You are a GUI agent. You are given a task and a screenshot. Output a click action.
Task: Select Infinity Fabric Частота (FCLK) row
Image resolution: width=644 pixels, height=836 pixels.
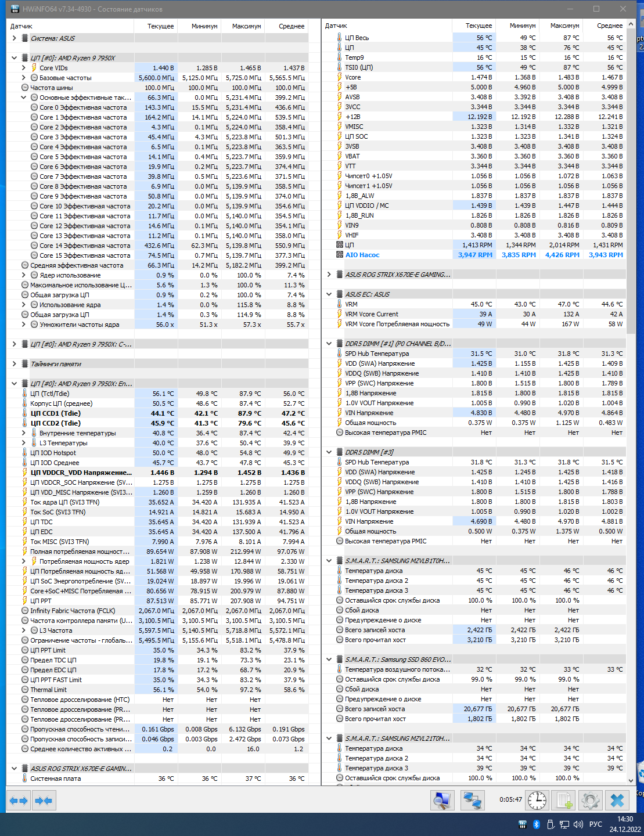pyautogui.click(x=157, y=611)
